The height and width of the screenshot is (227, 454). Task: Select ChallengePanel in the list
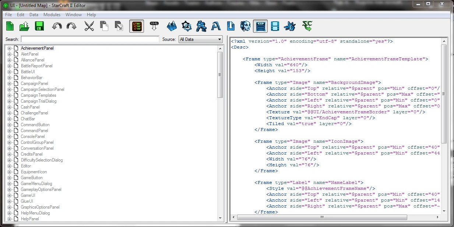click(34, 113)
